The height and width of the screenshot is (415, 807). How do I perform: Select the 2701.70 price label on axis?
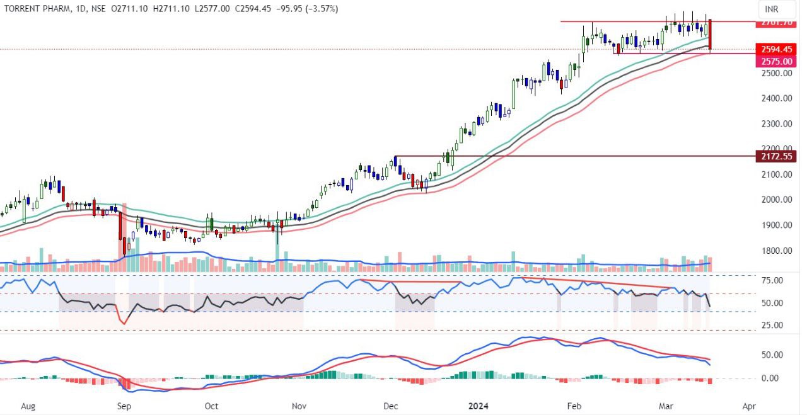[x=776, y=23]
